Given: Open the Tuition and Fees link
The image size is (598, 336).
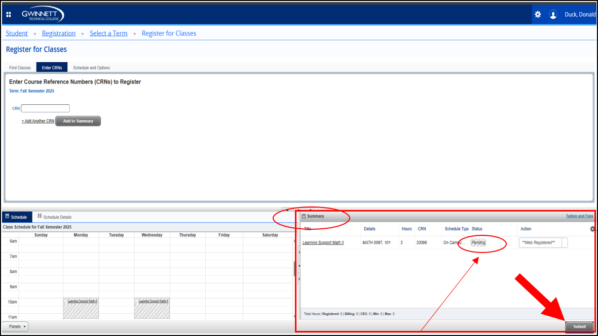Looking at the screenshot, I should 579,216.
